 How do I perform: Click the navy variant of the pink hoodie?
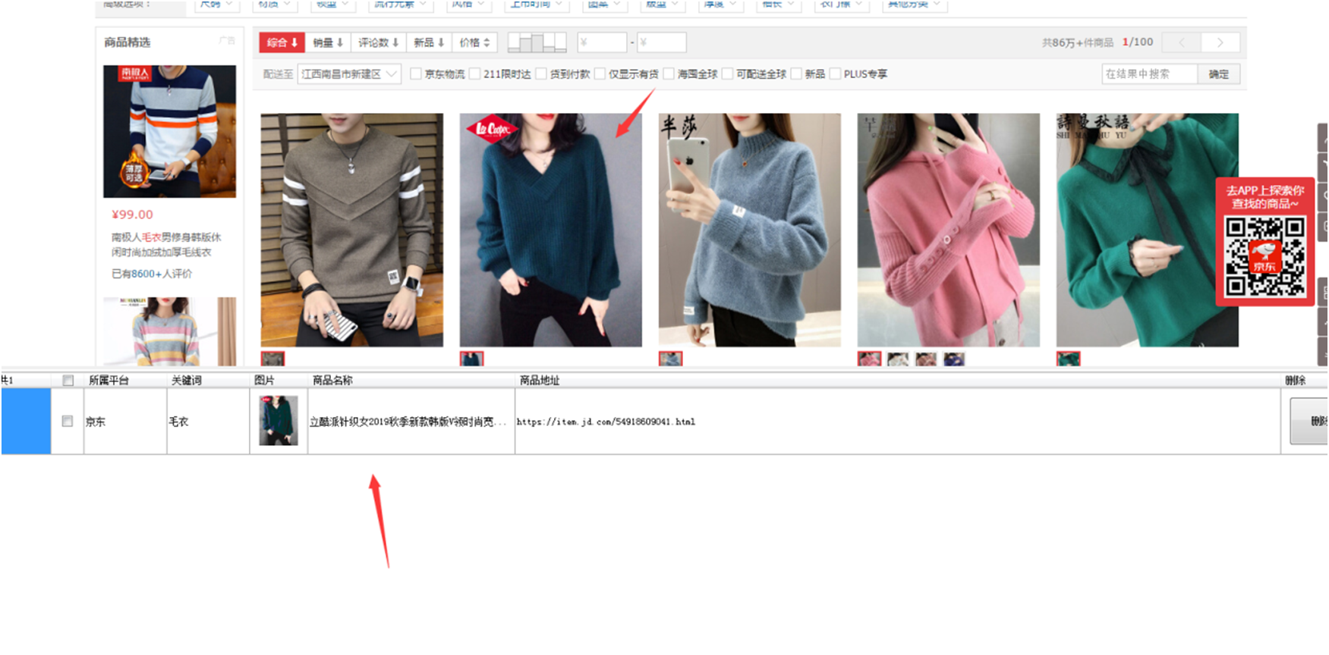tap(954, 359)
